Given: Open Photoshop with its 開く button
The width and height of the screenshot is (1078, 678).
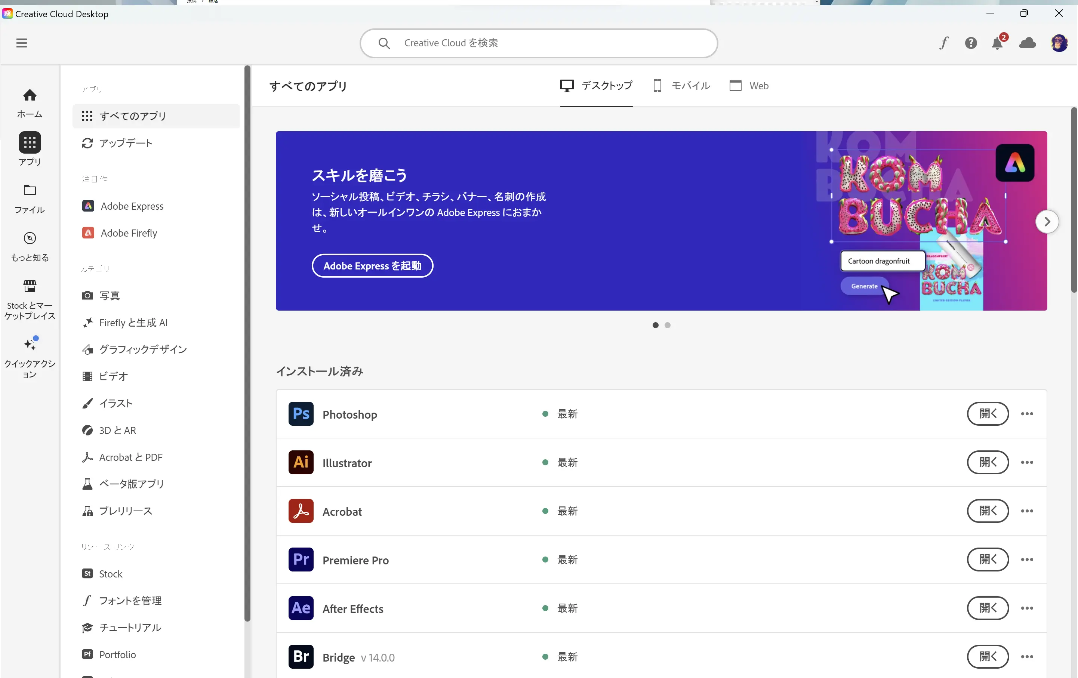Looking at the screenshot, I should click(x=988, y=414).
